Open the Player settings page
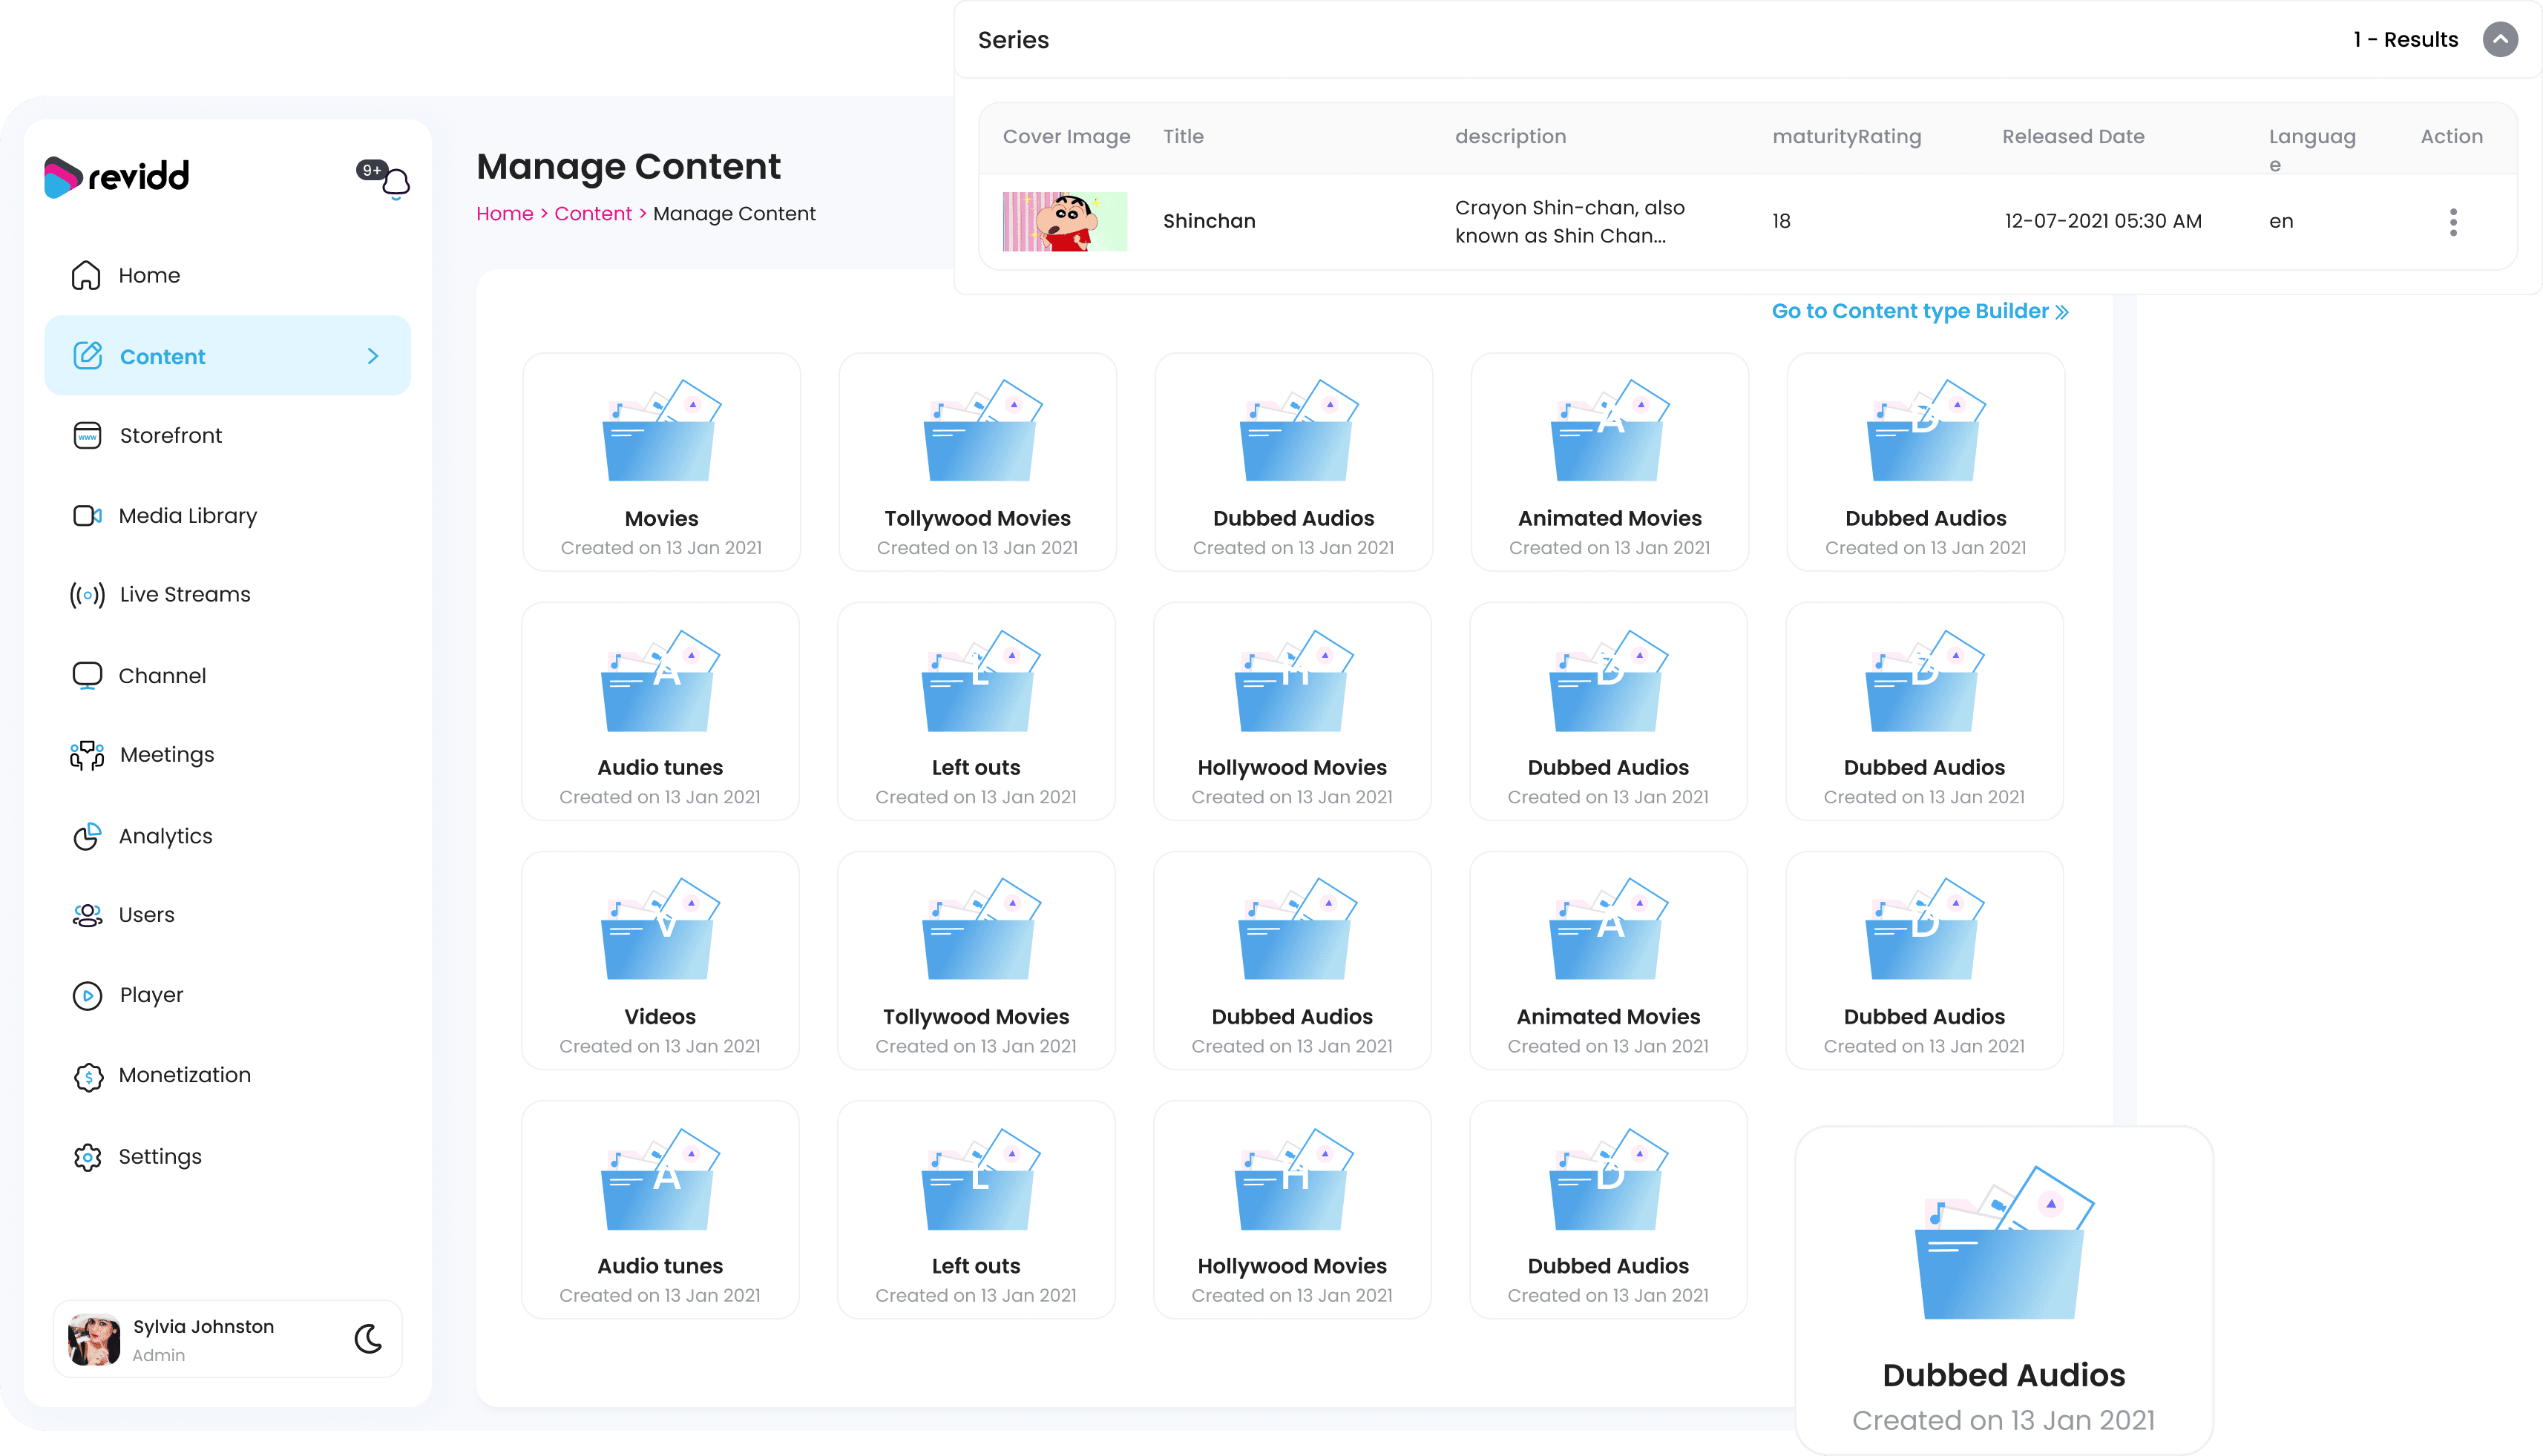Viewport: 2543px width, 1456px height. pyautogui.click(x=151, y=994)
